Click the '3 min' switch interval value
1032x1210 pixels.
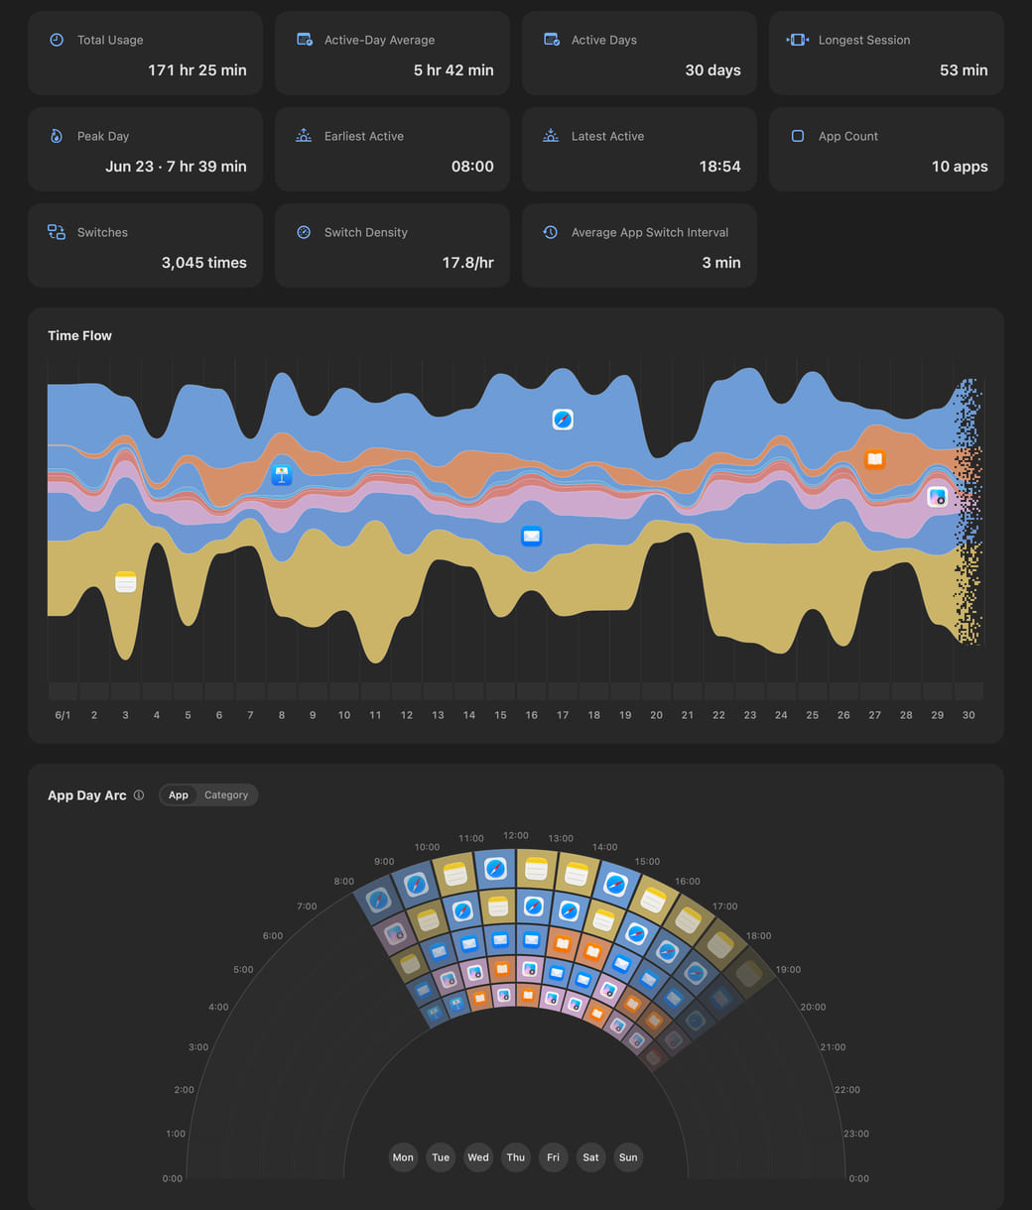tap(721, 263)
